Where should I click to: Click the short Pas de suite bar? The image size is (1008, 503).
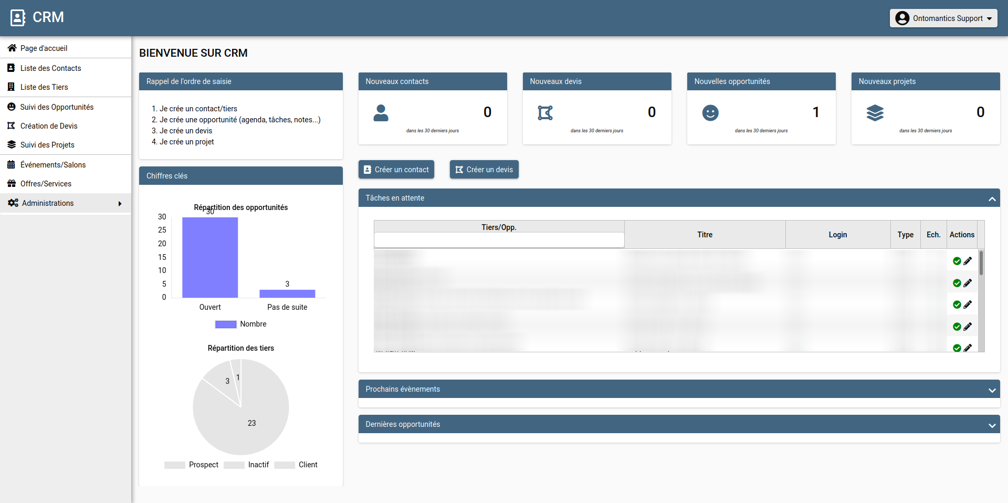tap(287, 294)
